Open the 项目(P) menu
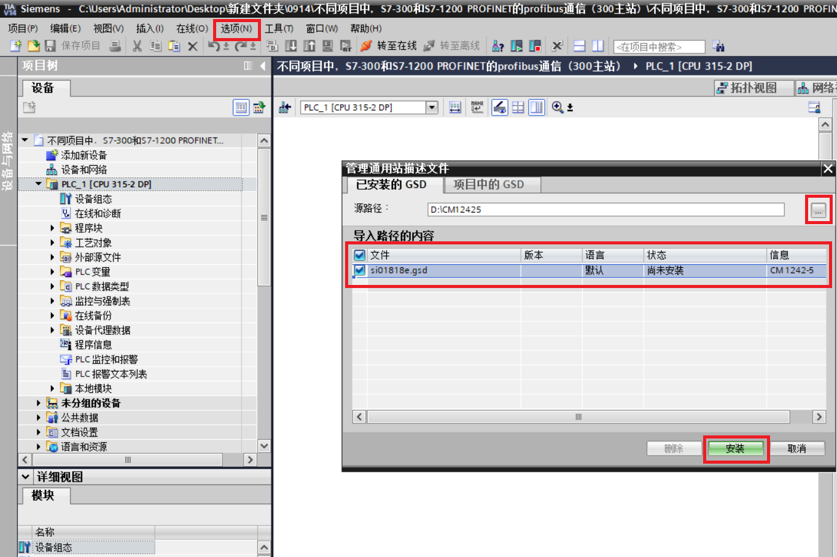The height and width of the screenshot is (557, 837). (x=23, y=29)
